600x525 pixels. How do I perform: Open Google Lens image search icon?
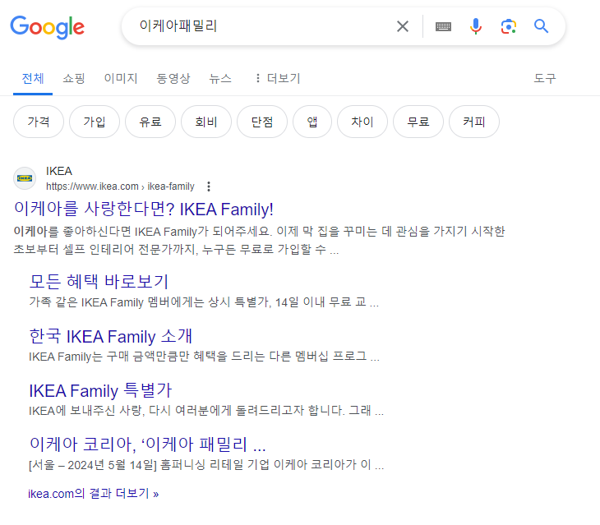point(509,26)
